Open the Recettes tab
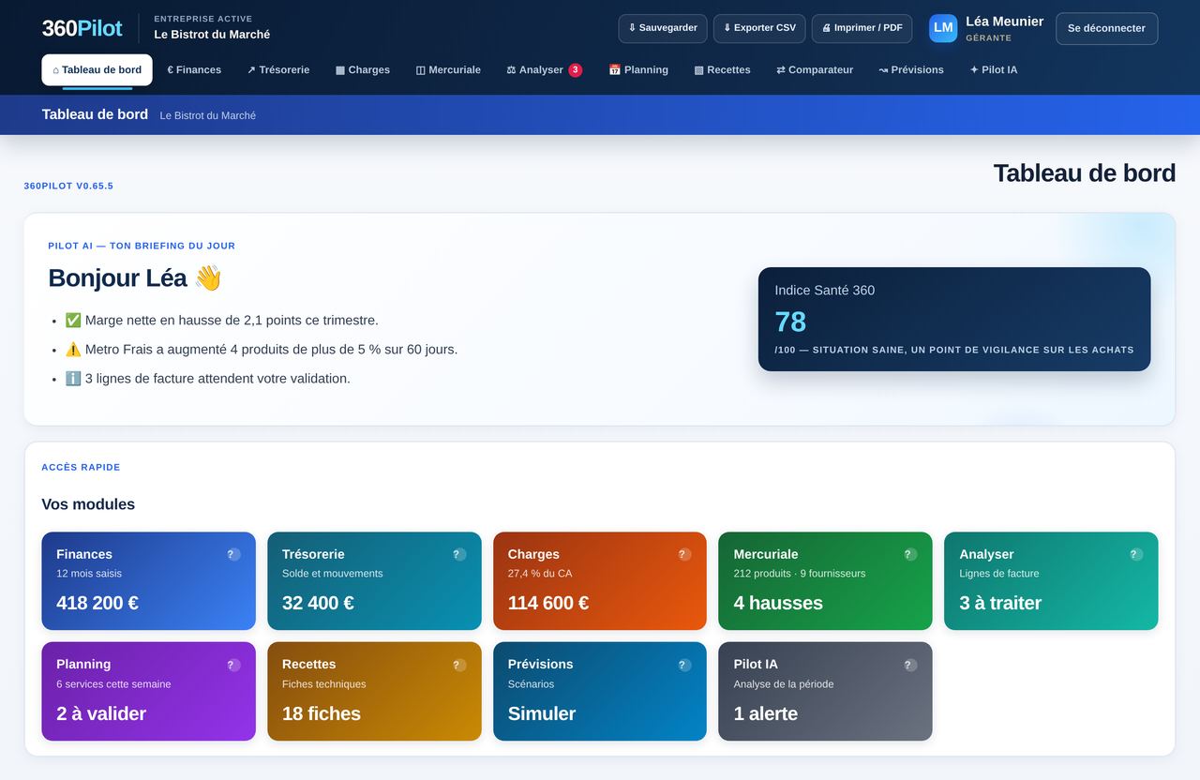This screenshot has height=780, width=1200. 722,69
